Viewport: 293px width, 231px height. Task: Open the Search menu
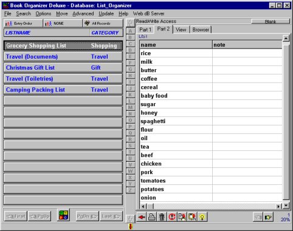pos(24,14)
